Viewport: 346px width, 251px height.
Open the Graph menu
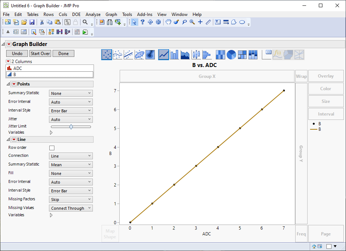111,14
